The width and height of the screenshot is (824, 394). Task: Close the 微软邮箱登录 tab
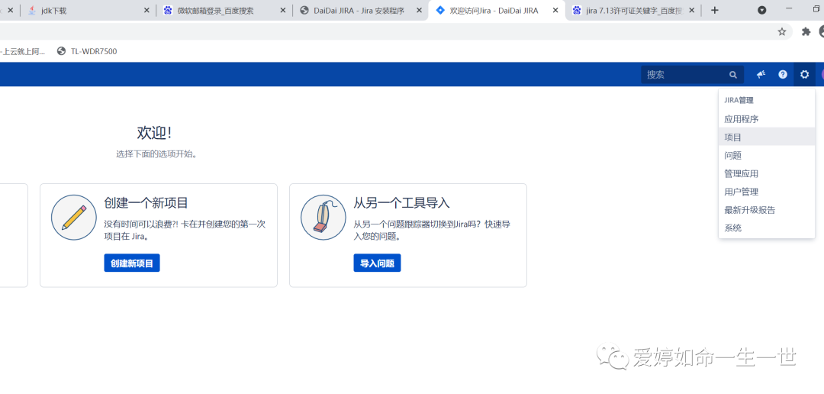click(x=283, y=10)
